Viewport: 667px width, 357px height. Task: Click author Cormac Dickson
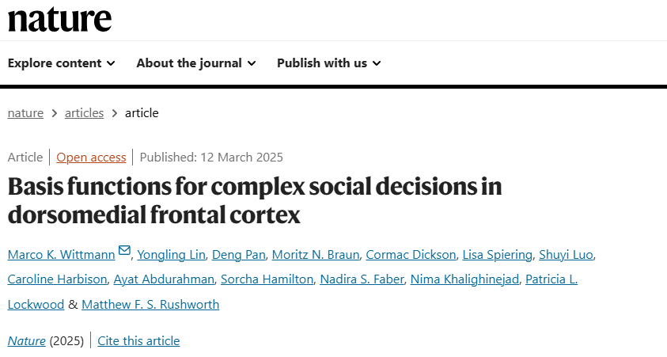tap(411, 254)
